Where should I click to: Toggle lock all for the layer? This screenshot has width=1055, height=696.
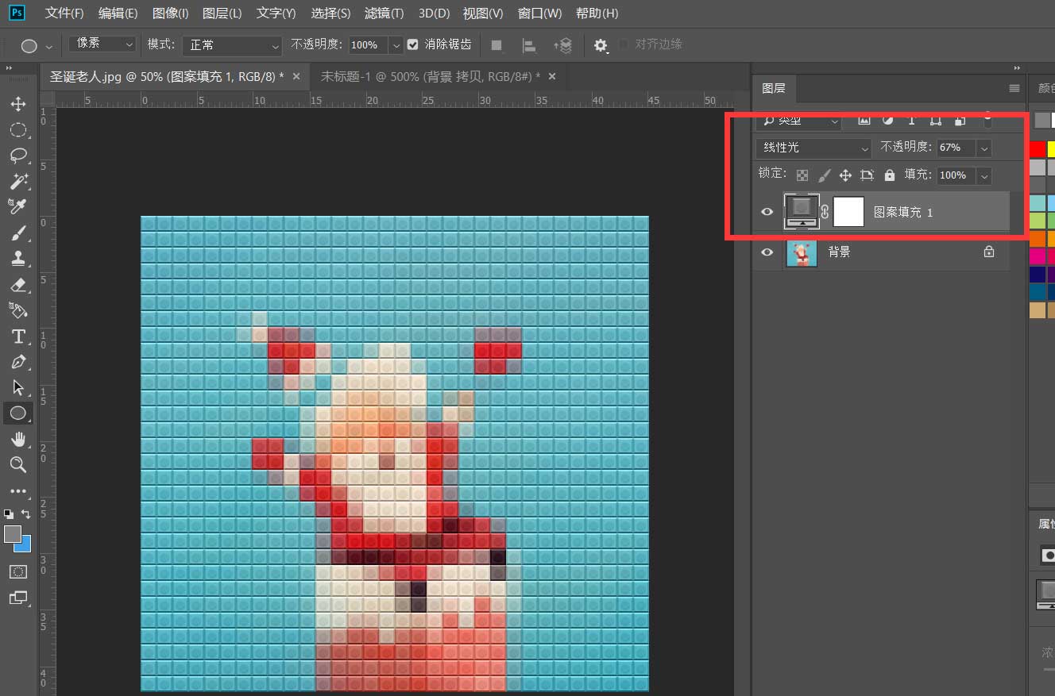point(889,175)
